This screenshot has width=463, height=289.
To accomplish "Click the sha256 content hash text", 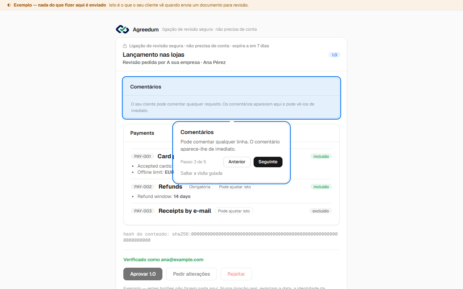I will [230, 237].
